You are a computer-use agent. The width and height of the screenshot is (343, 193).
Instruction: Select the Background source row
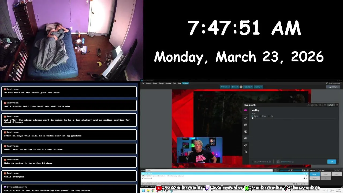(225, 178)
